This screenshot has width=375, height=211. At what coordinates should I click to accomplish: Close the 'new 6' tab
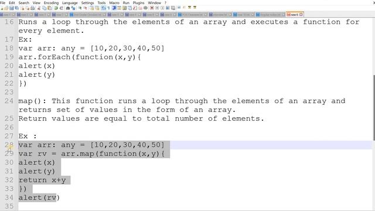pyautogui.click(x=301, y=15)
